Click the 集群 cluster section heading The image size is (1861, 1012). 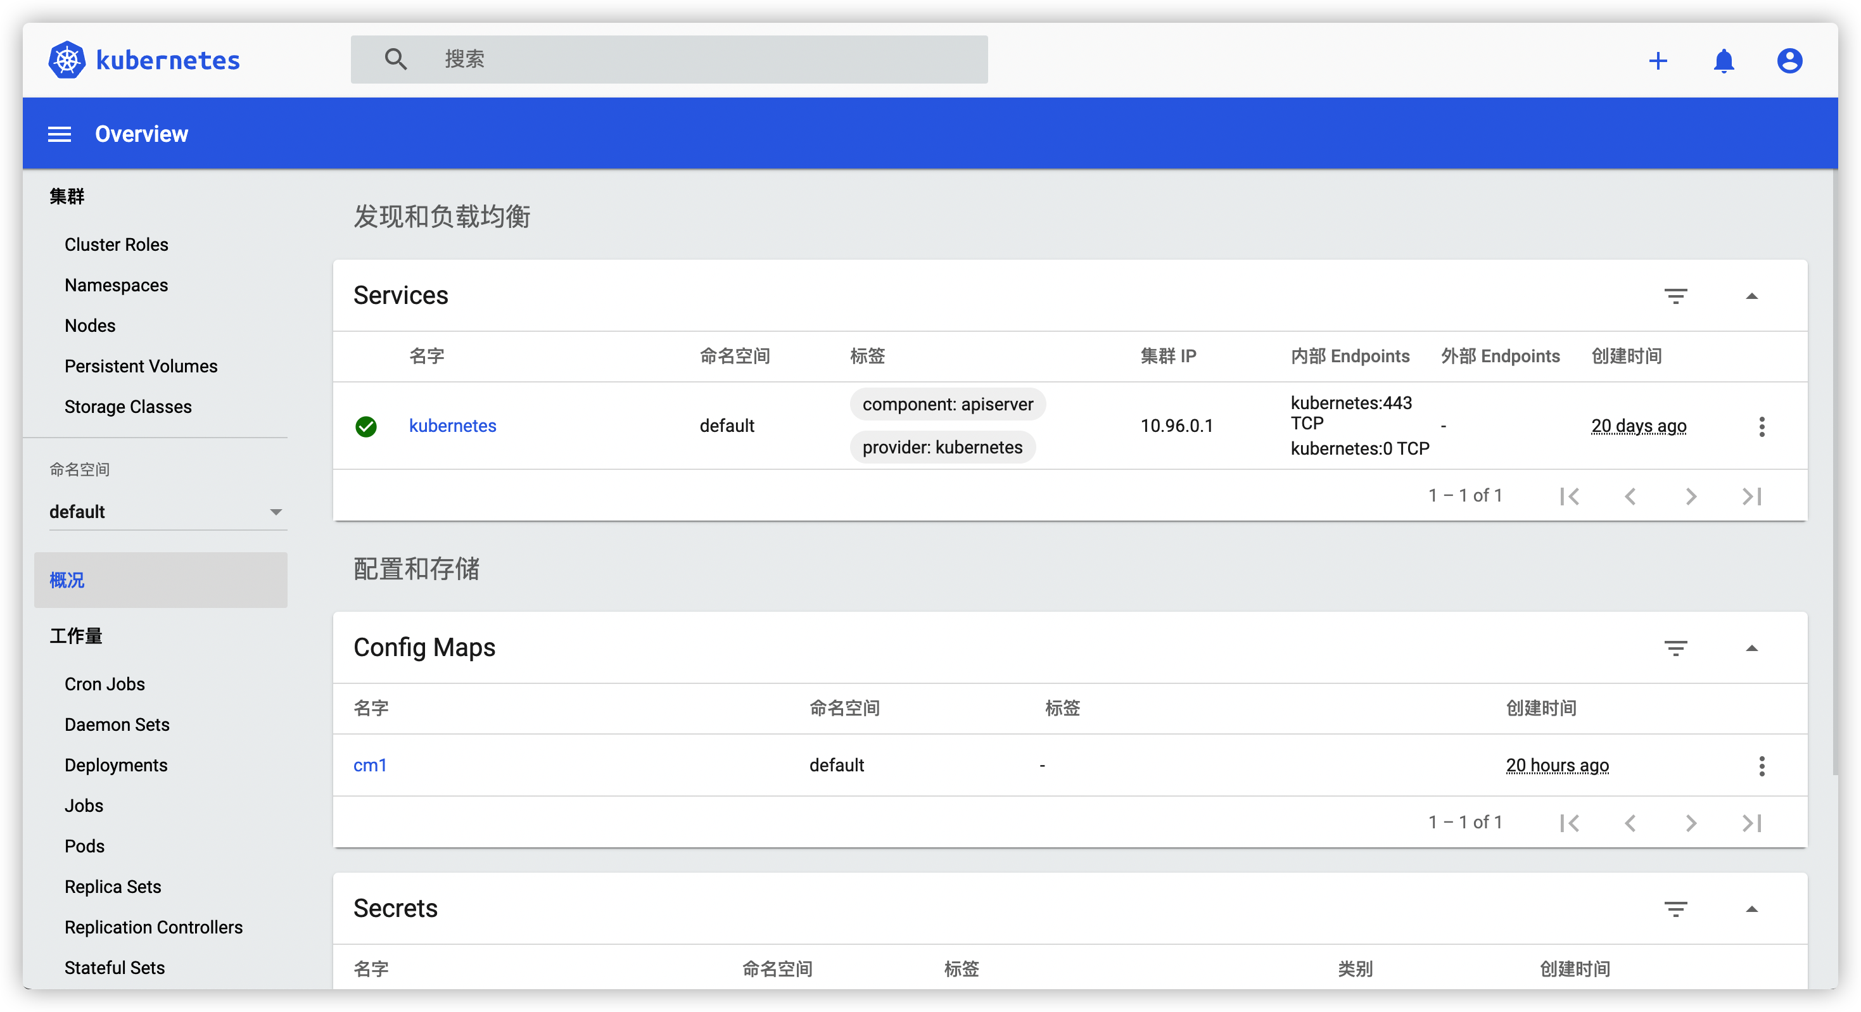point(67,196)
